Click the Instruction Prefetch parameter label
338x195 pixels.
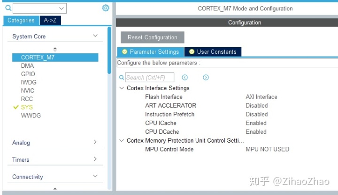tap(169, 114)
